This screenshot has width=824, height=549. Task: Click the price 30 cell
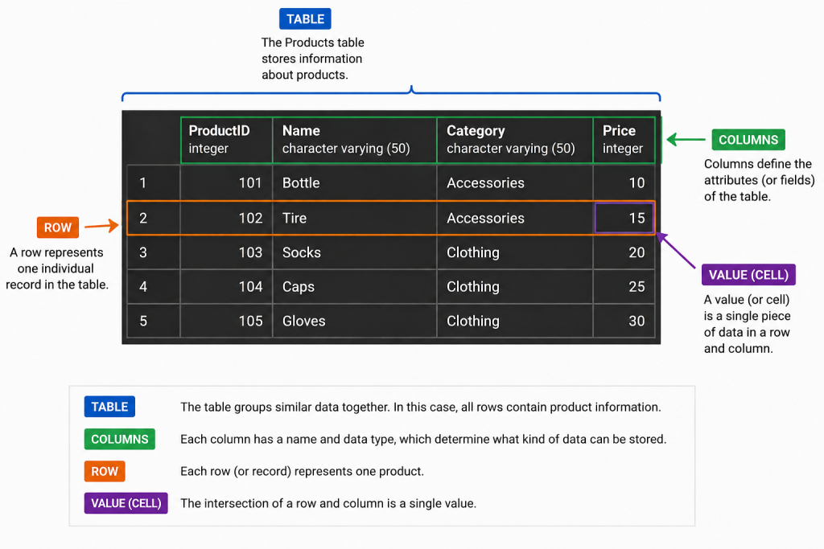pyautogui.click(x=624, y=321)
